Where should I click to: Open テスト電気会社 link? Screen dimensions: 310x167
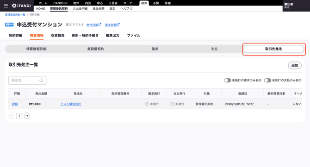pyautogui.click(x=71, y=104)
